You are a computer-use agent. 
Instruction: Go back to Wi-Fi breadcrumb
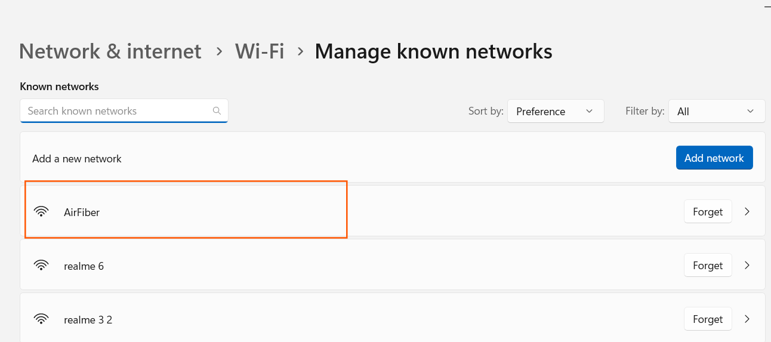tap(260, 51)
